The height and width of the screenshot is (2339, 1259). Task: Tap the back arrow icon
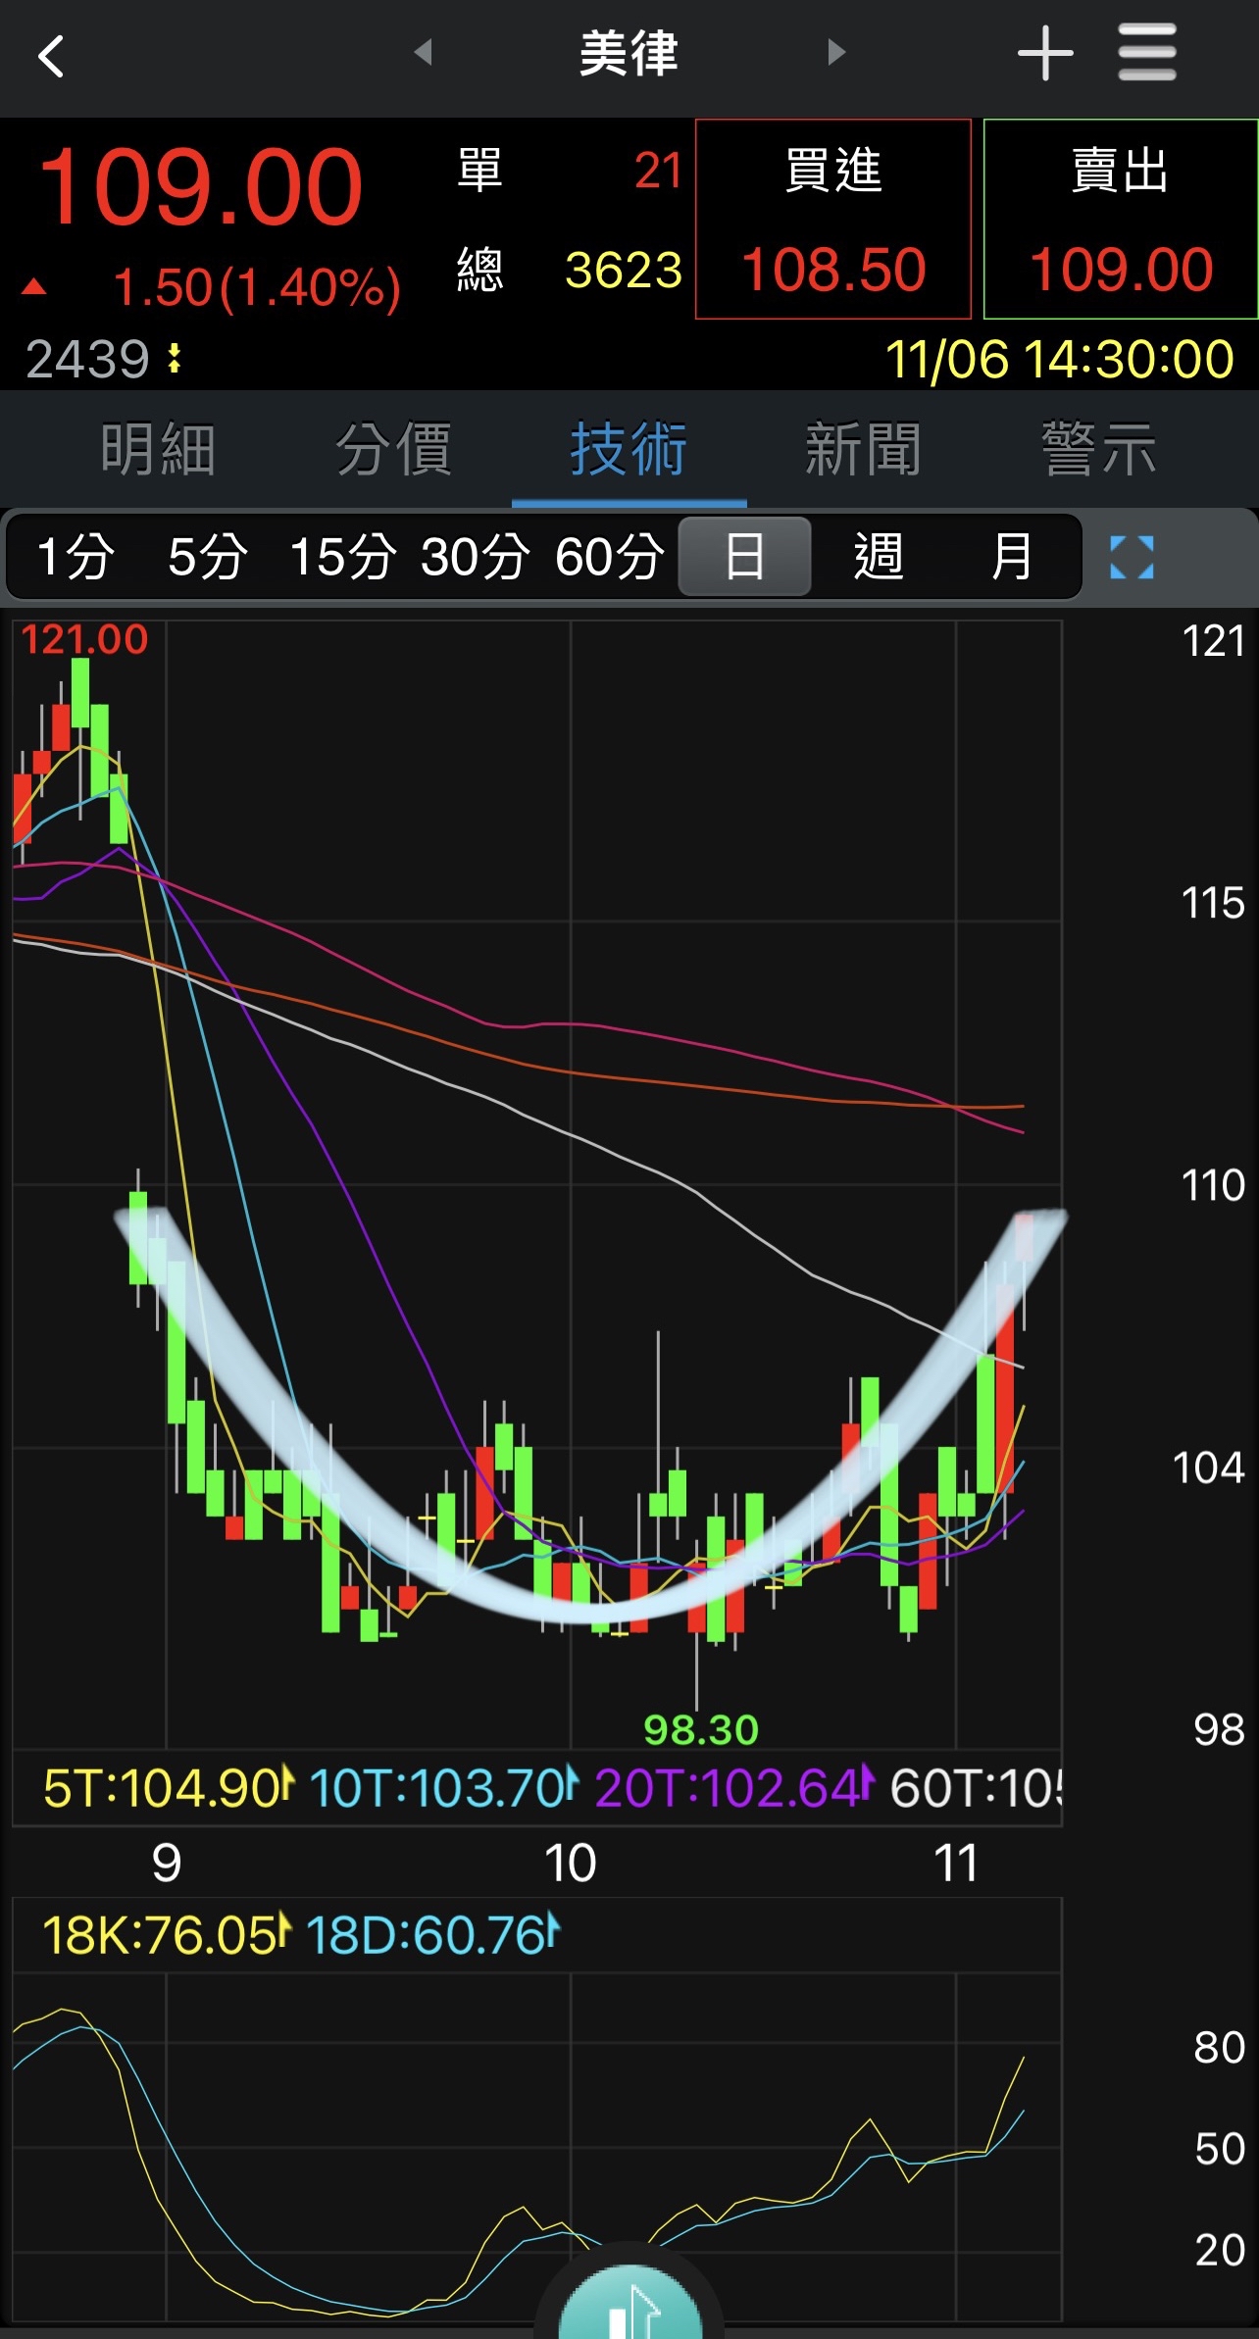click(x=51, y=56)
